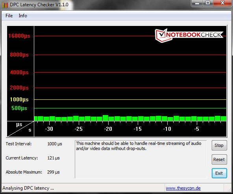Screen dimensions: 233x194
Task: Maximize the DPC Latency Checker window
Action: [x=208, y=3]
